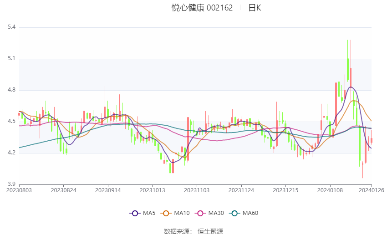Click the pink MA30 legend circle icon
The width and height of the screenshot is (387, 235).
pos(200,213)
